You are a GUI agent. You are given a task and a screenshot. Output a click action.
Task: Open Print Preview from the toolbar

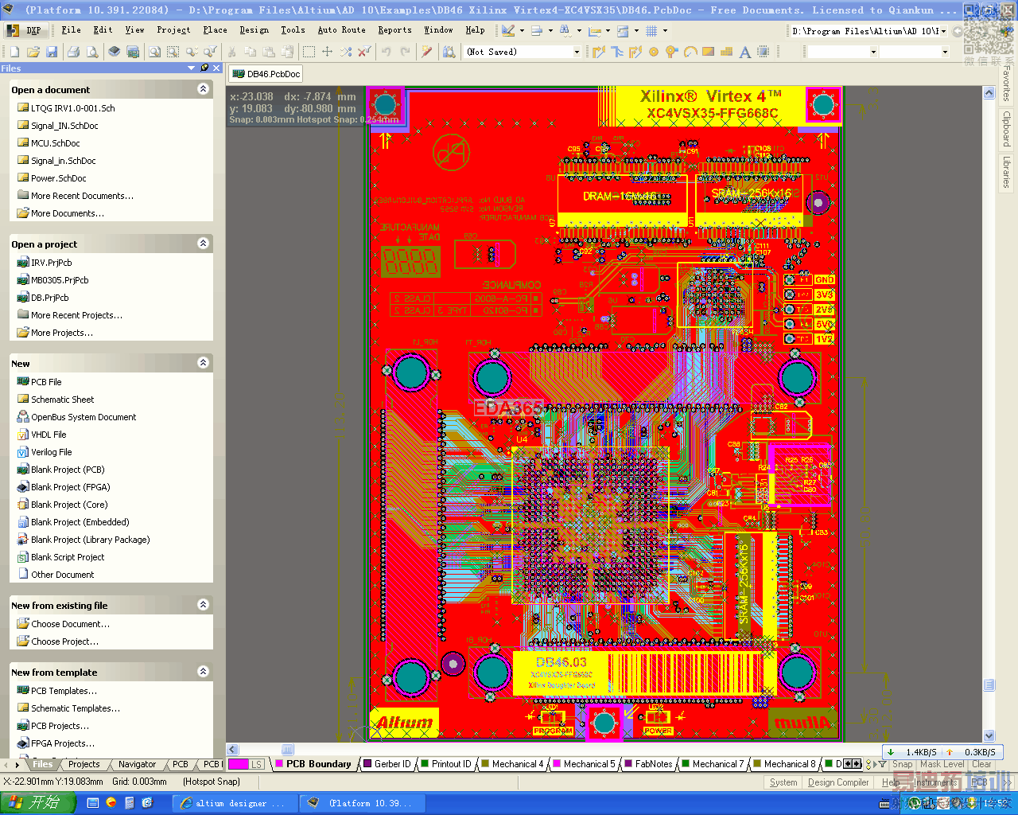pos(92,52)
